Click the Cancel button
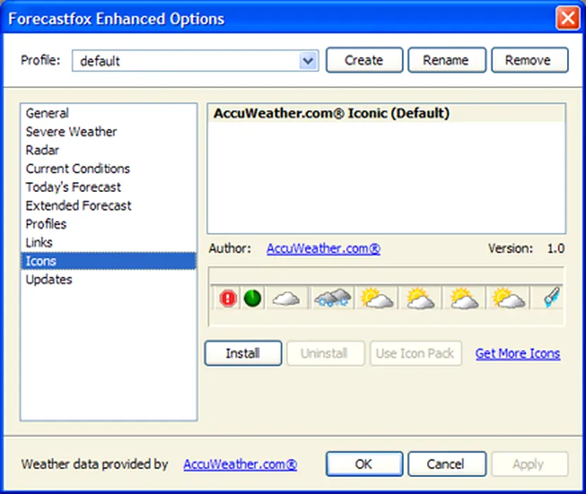586x494 pixels. [446, 464]
